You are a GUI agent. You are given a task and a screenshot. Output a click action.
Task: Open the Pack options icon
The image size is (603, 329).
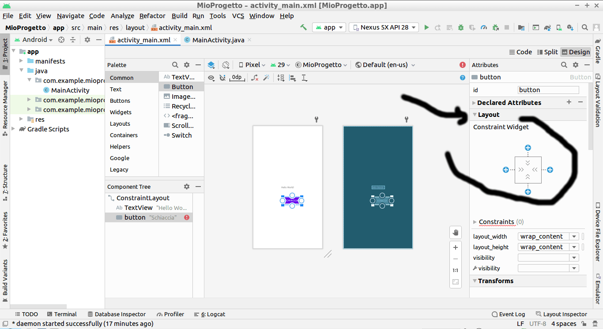point(281,78)
